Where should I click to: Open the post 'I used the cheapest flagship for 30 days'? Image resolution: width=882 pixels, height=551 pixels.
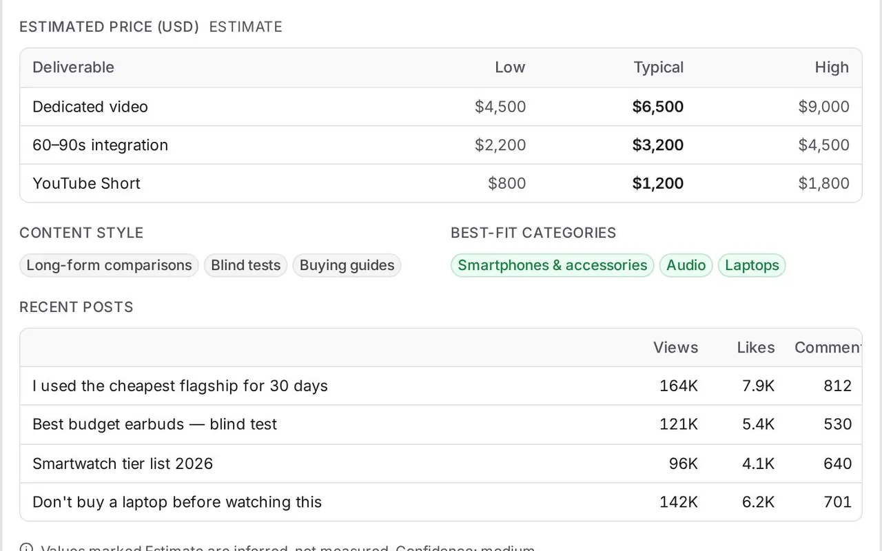(x=180, y=386)
